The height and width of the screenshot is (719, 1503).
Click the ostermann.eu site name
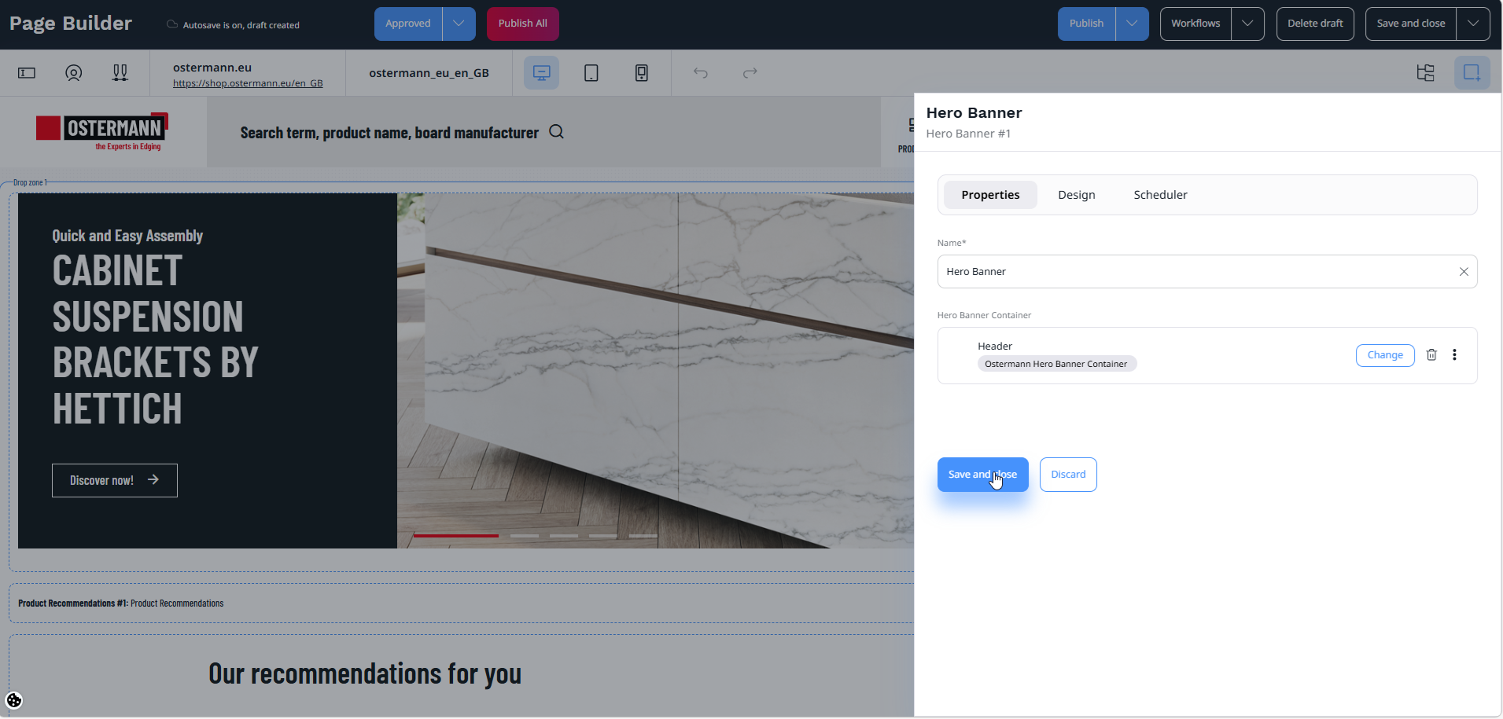[x=212, y=68]
